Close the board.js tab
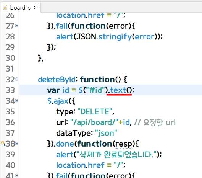The height and width of the screenshot is (178, 202). 36,8
